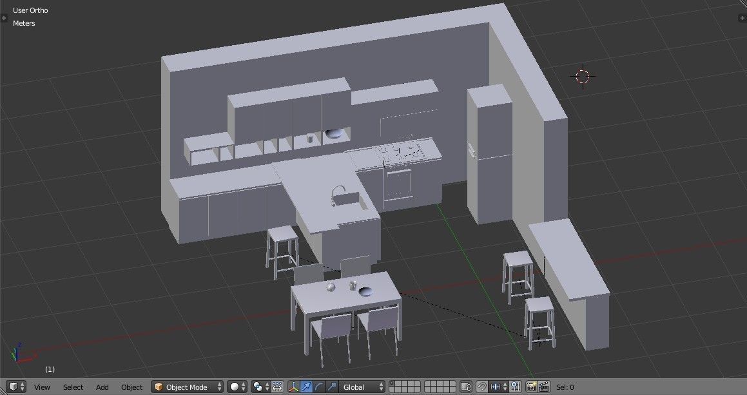The image size is (747, 395).
Task: Click the snap target grid icon
Action: 516,387
